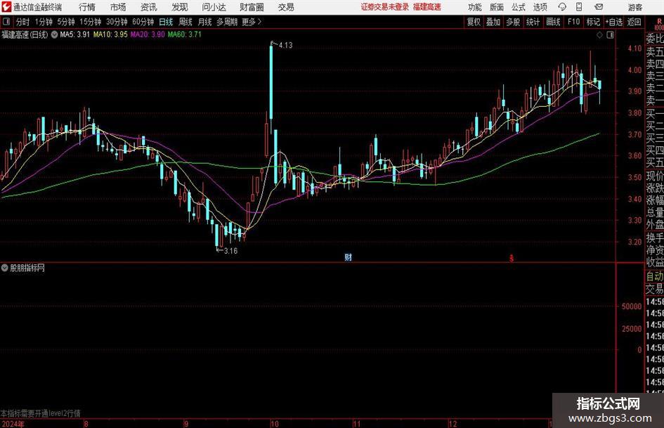
Task: Click the MA60: 3.71 value
Action: coord(185,34)
